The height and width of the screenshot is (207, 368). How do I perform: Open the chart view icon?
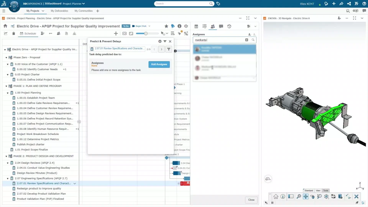click(x=6, y=34)
